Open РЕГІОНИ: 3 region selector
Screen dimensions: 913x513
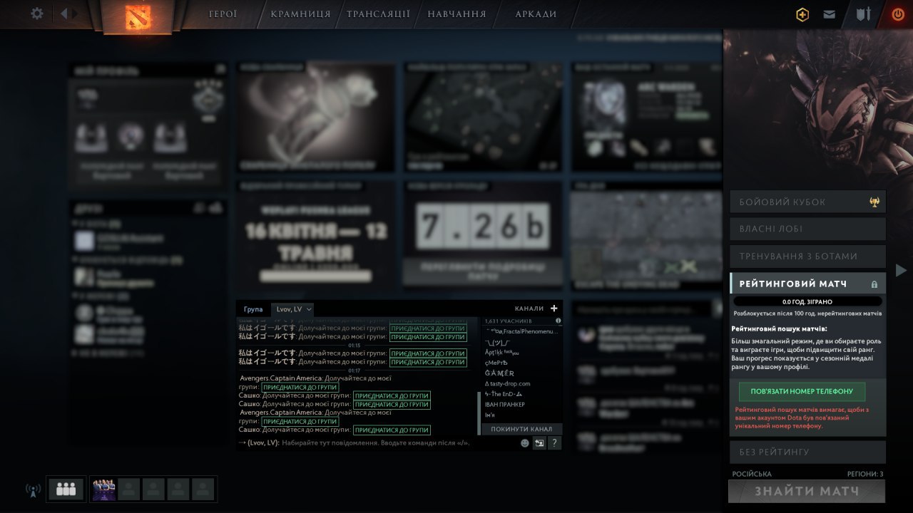[x=865, y=474]
